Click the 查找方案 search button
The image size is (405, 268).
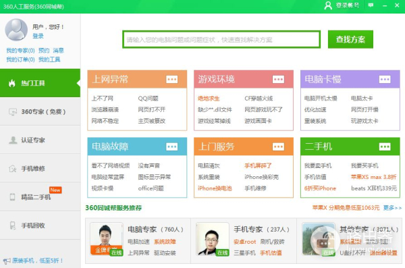[350, 39]
